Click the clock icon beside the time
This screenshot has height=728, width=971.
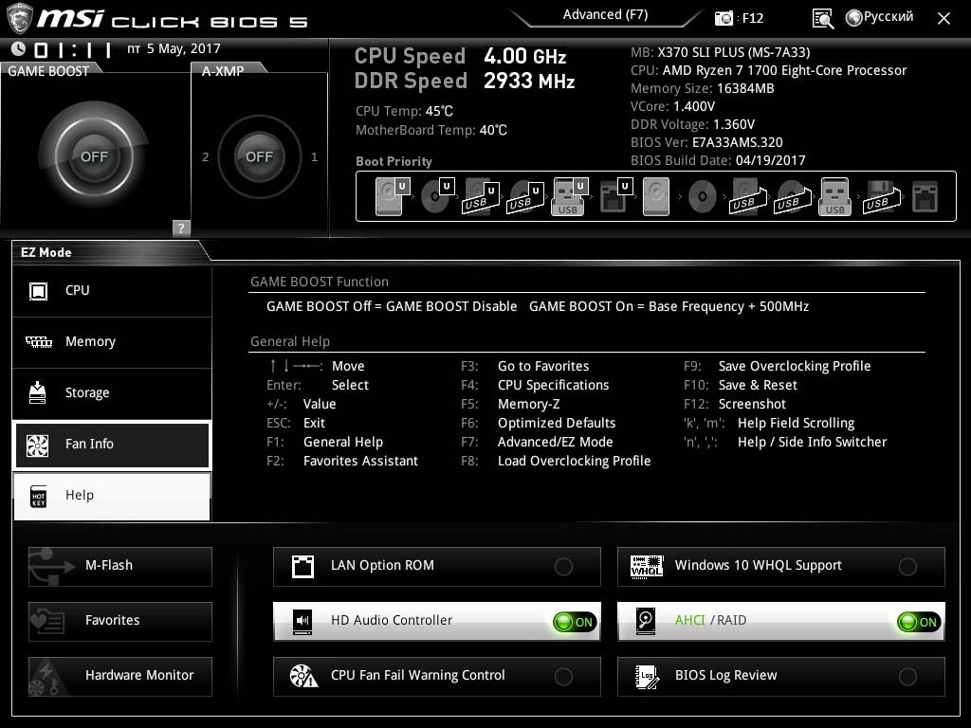tap(19, 49)
